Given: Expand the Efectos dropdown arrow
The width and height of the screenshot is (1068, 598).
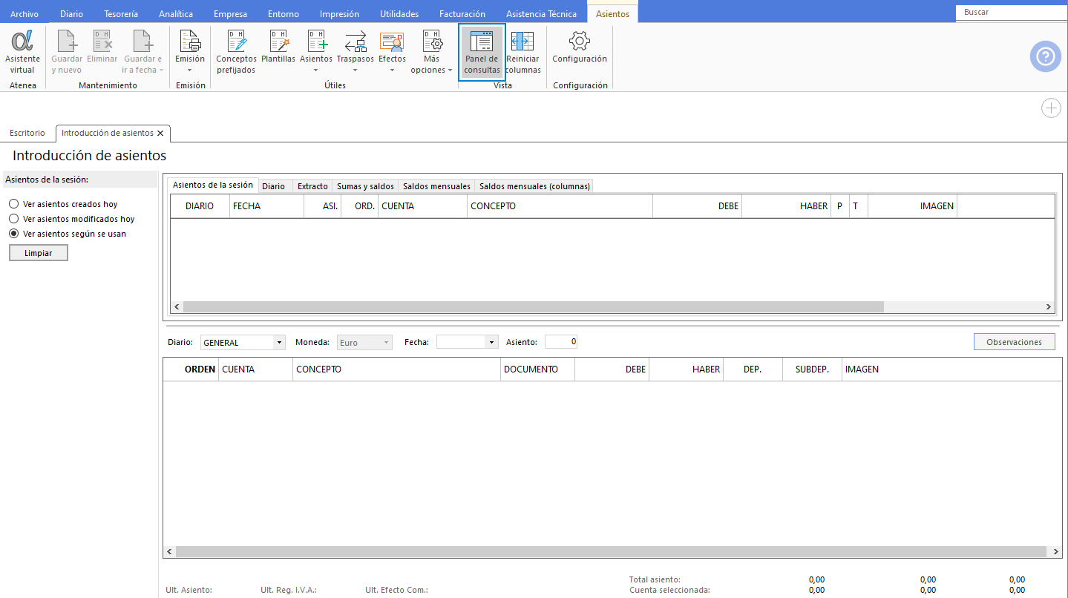Looking at the screenshot, I should [x=392, y=70].
